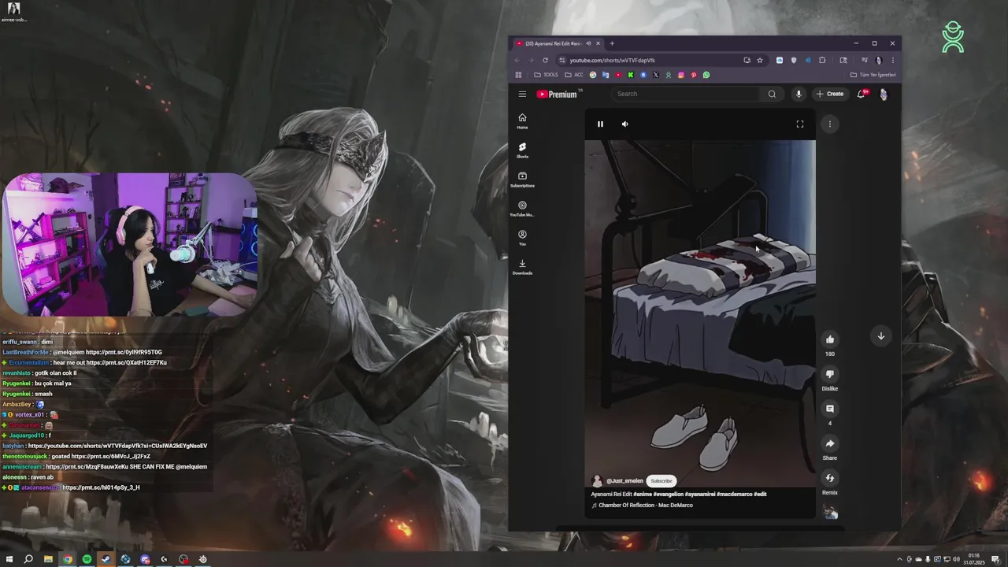Open the Kick bookmark
Viewport: 1008px width, 567px height.
pos(631,75)
